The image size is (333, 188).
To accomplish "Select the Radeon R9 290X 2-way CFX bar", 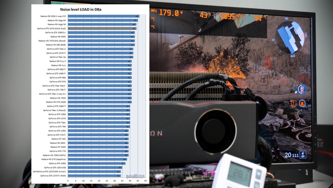I will point(104,16).
